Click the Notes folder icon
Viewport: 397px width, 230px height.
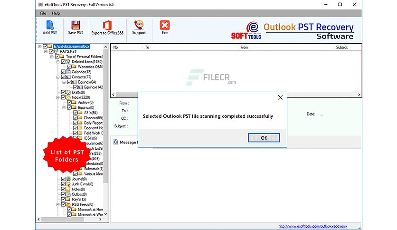[68, 189]
